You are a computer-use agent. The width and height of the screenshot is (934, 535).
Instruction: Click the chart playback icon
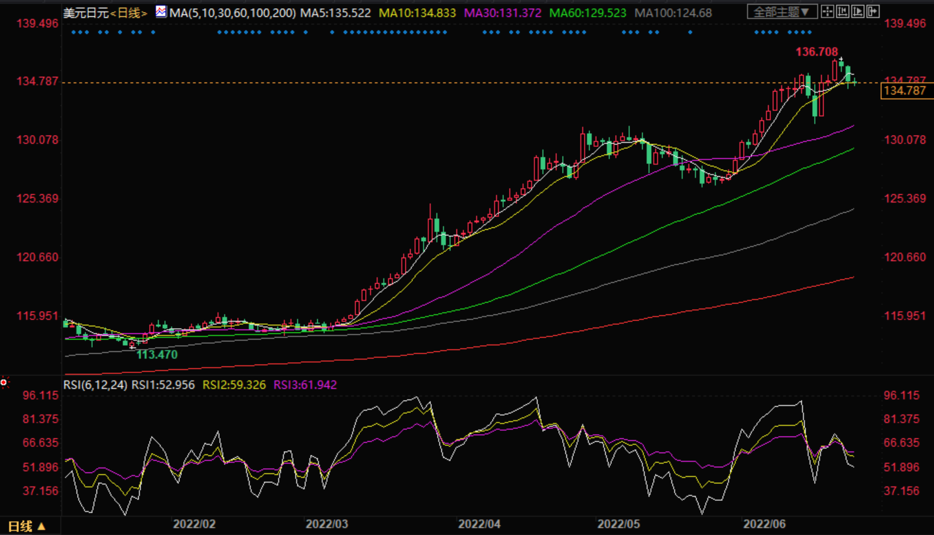click(858, 11)
